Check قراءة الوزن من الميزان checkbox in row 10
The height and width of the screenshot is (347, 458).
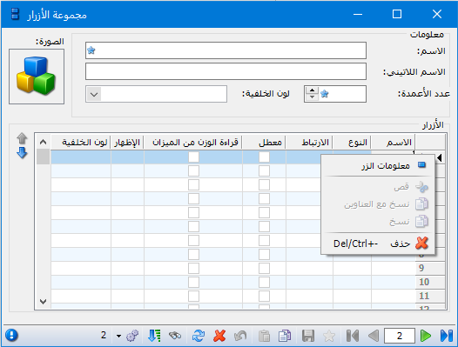(x=193, y=283)
